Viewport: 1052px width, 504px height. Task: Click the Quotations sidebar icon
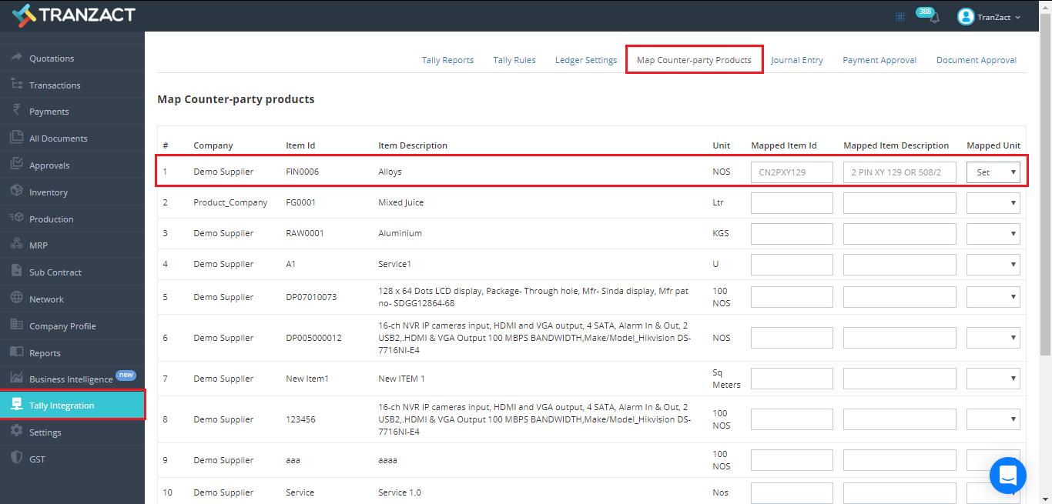(x=16, y=58)
